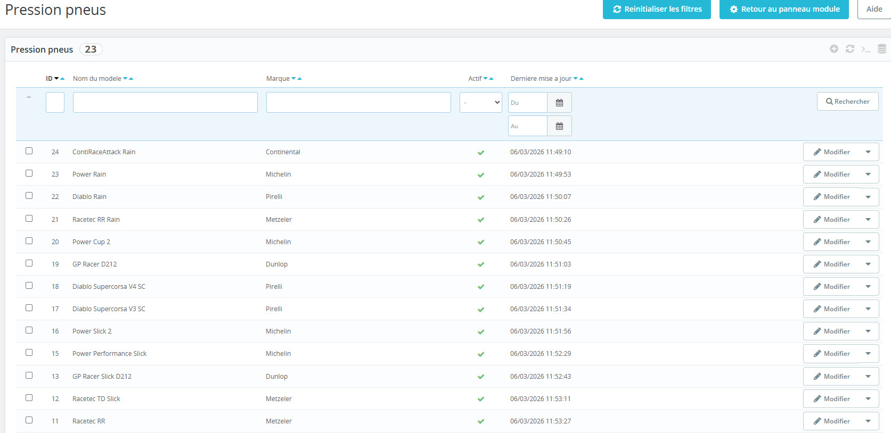Click the add new entry plus icon
This screenshot has height=433, width=891.
coord(834,49)
